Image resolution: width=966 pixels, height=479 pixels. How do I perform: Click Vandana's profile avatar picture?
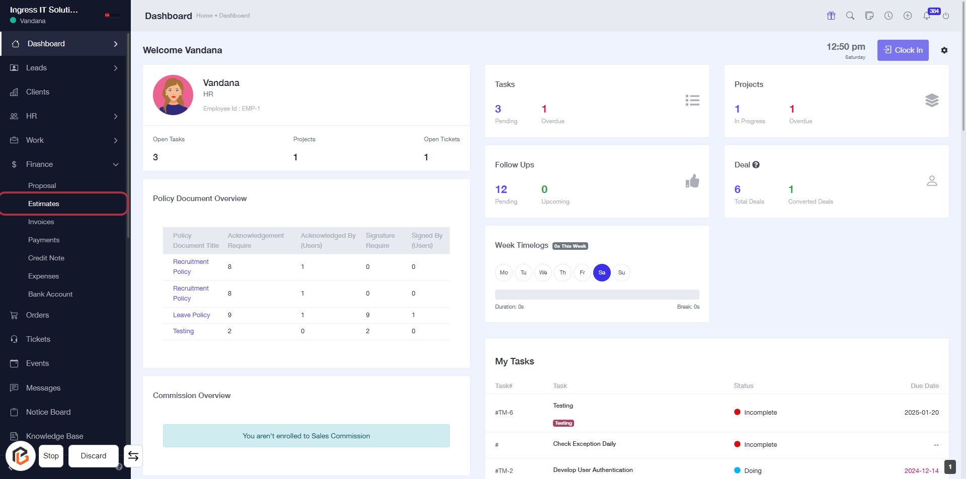173,95
